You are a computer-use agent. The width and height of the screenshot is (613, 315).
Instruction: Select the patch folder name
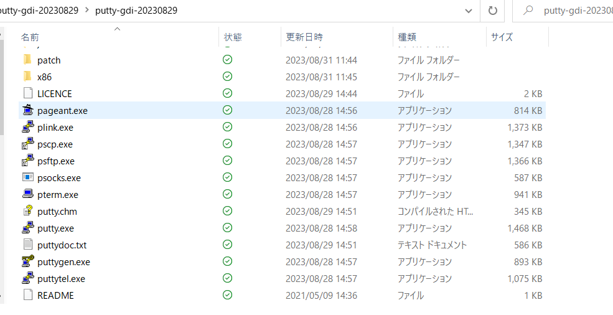[x=49, y=60]
